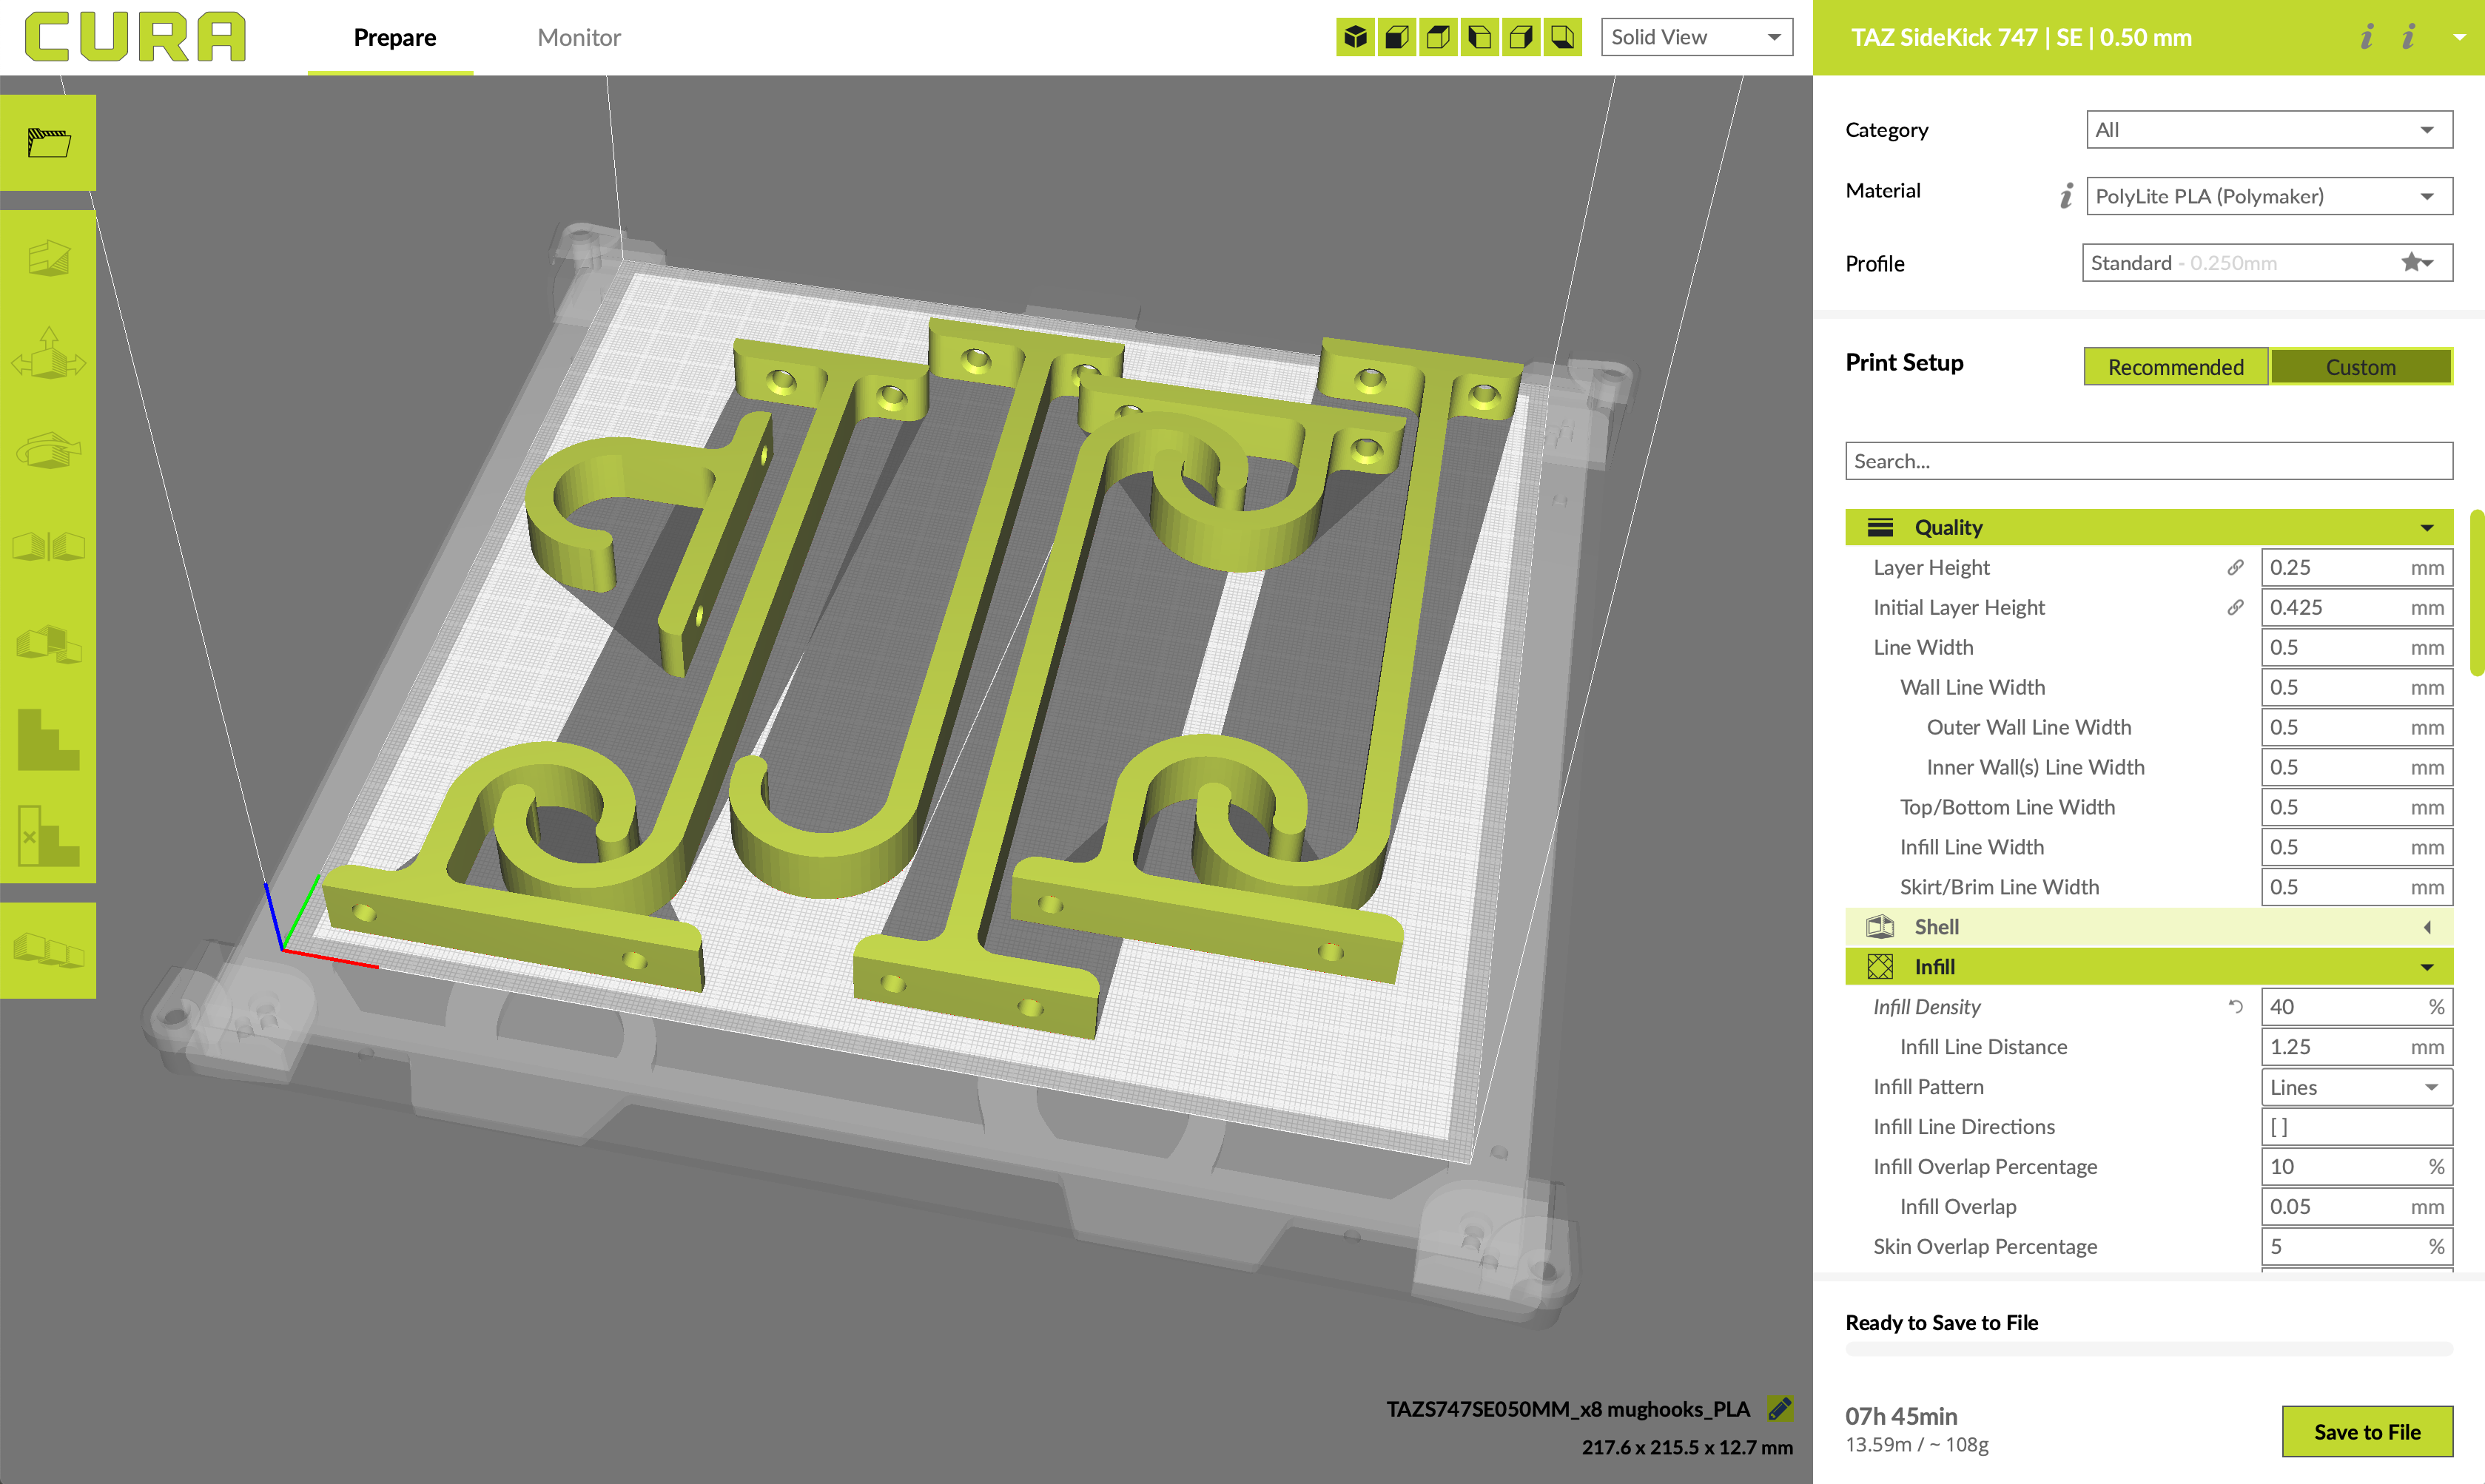The image size is (2485, 1484).
Task: Expand the Shell settings section
Action: 2148,927
